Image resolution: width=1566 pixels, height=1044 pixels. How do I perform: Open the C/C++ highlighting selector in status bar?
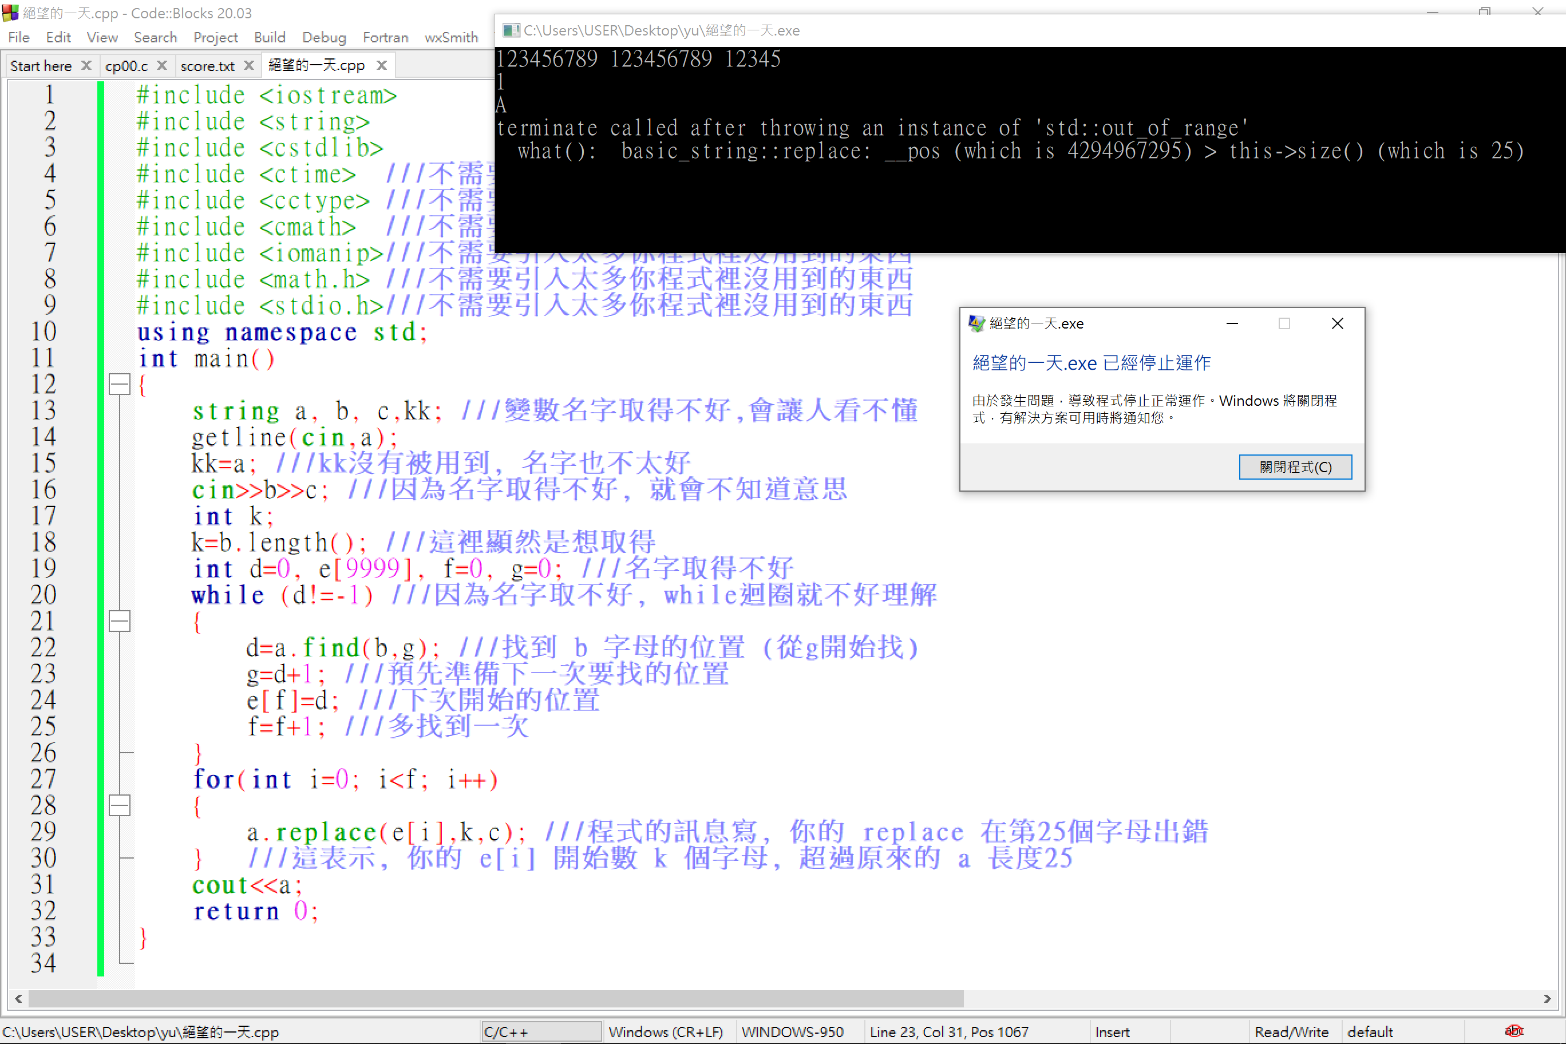[x=541, y=1031]
